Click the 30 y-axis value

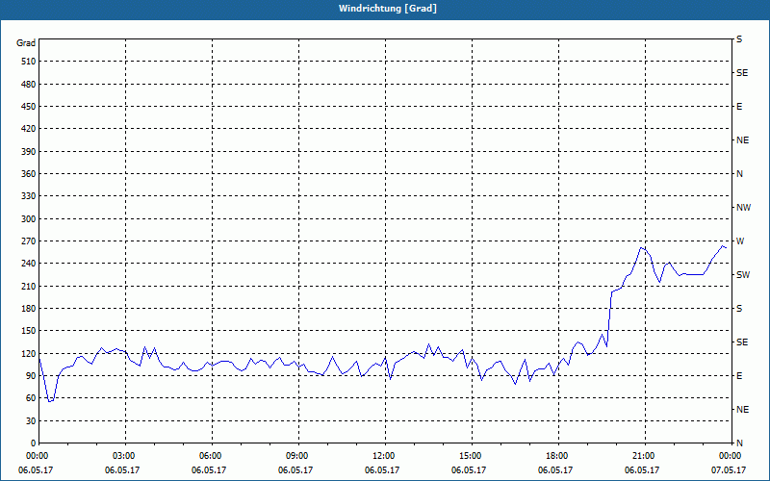pyautogui.click(x=32, y=421)
